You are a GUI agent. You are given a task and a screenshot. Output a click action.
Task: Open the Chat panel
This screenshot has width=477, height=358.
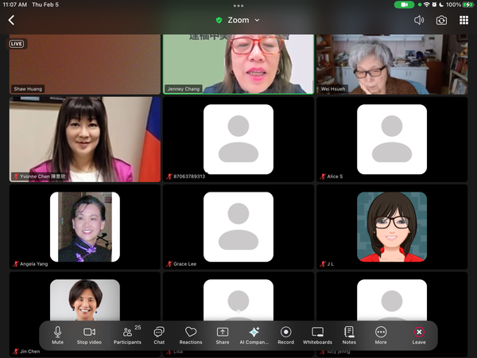coord(159,333)
